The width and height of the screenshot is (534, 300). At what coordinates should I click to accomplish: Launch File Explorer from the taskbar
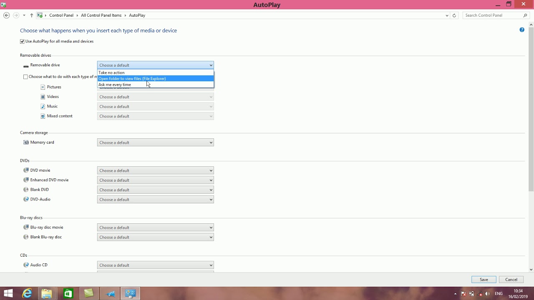(x=47, y=293)
